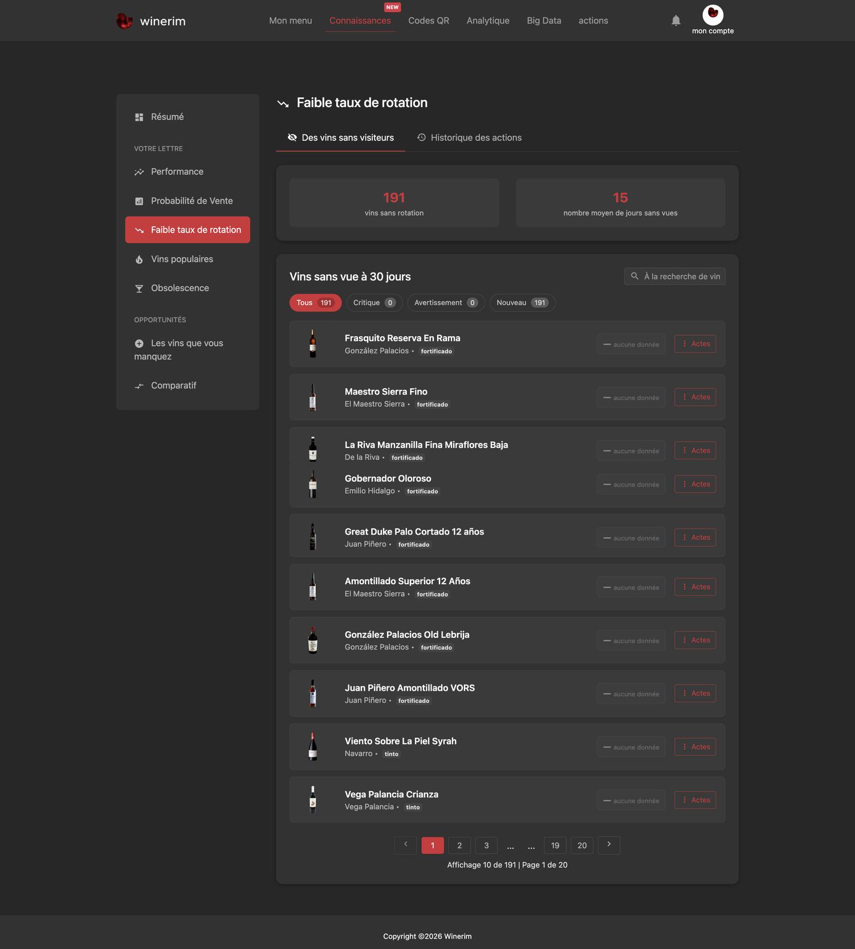Open Actes menu for Gobernador Oloroso
This screenshot has width=855, height=949.
[x=695, y=484]
